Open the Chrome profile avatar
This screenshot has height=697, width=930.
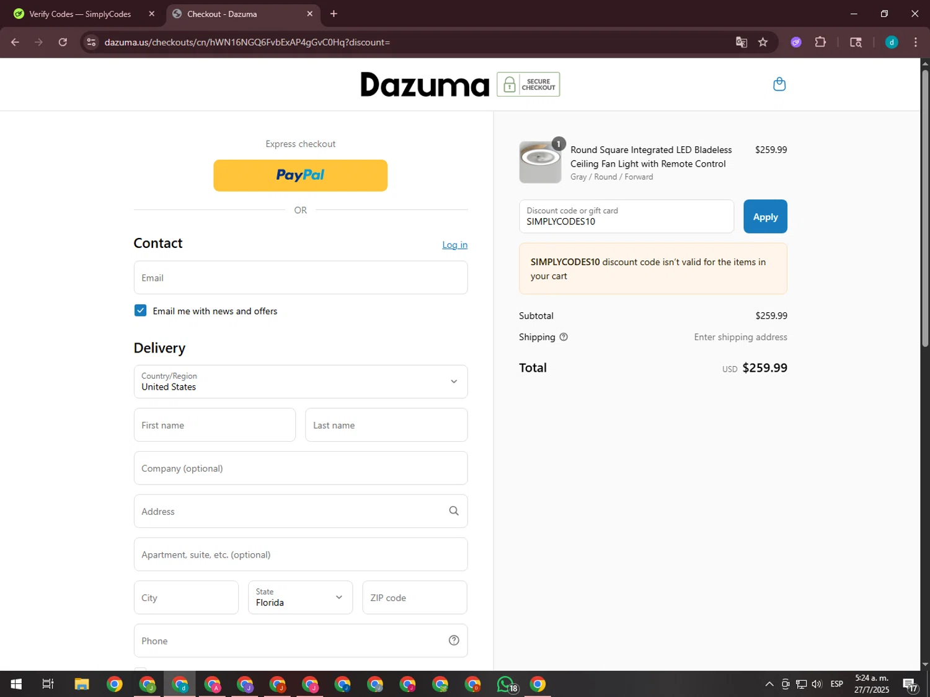pos(892,42)
